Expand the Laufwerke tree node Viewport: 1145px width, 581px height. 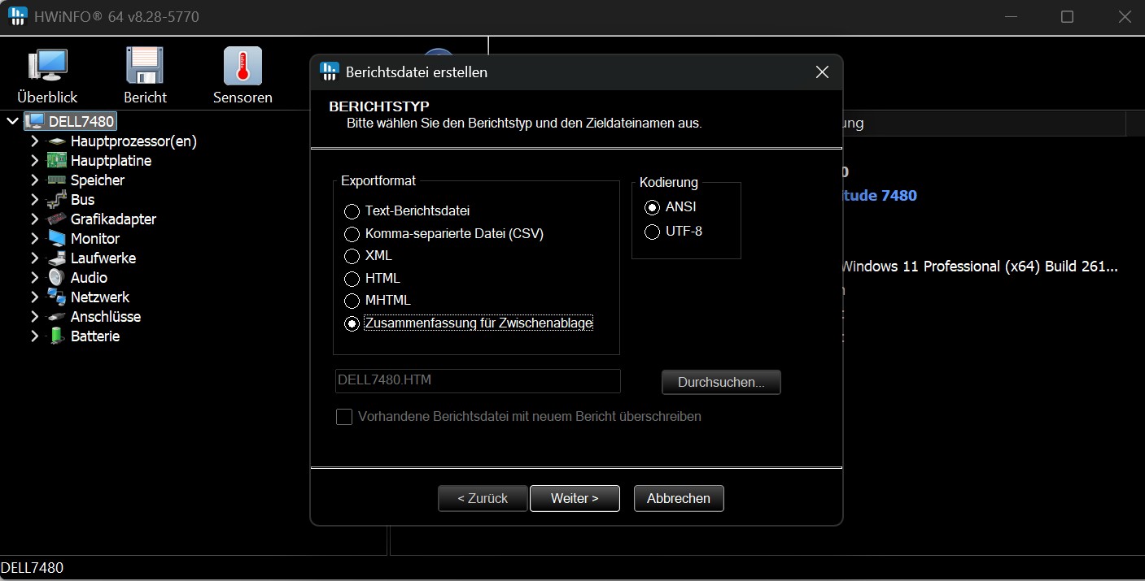pyautogui.click(x=34, y=258)
